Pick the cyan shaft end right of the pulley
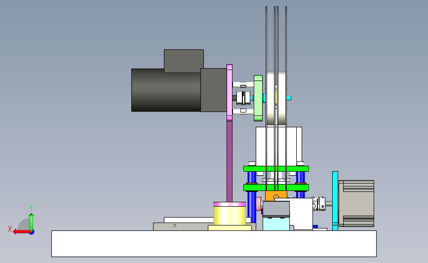Image resolution: width=428 pixels, height=263 pixels. [289, 98]
